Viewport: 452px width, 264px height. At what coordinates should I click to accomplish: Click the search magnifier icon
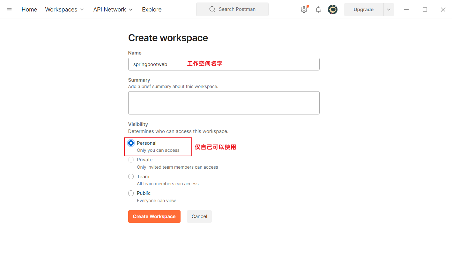[212, 9]
